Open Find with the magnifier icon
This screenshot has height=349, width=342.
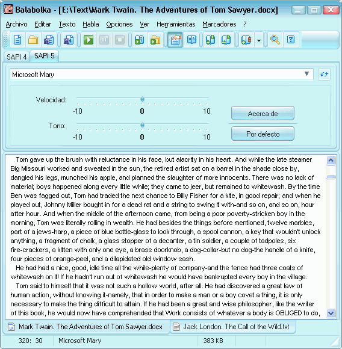[x=275, y=40]
